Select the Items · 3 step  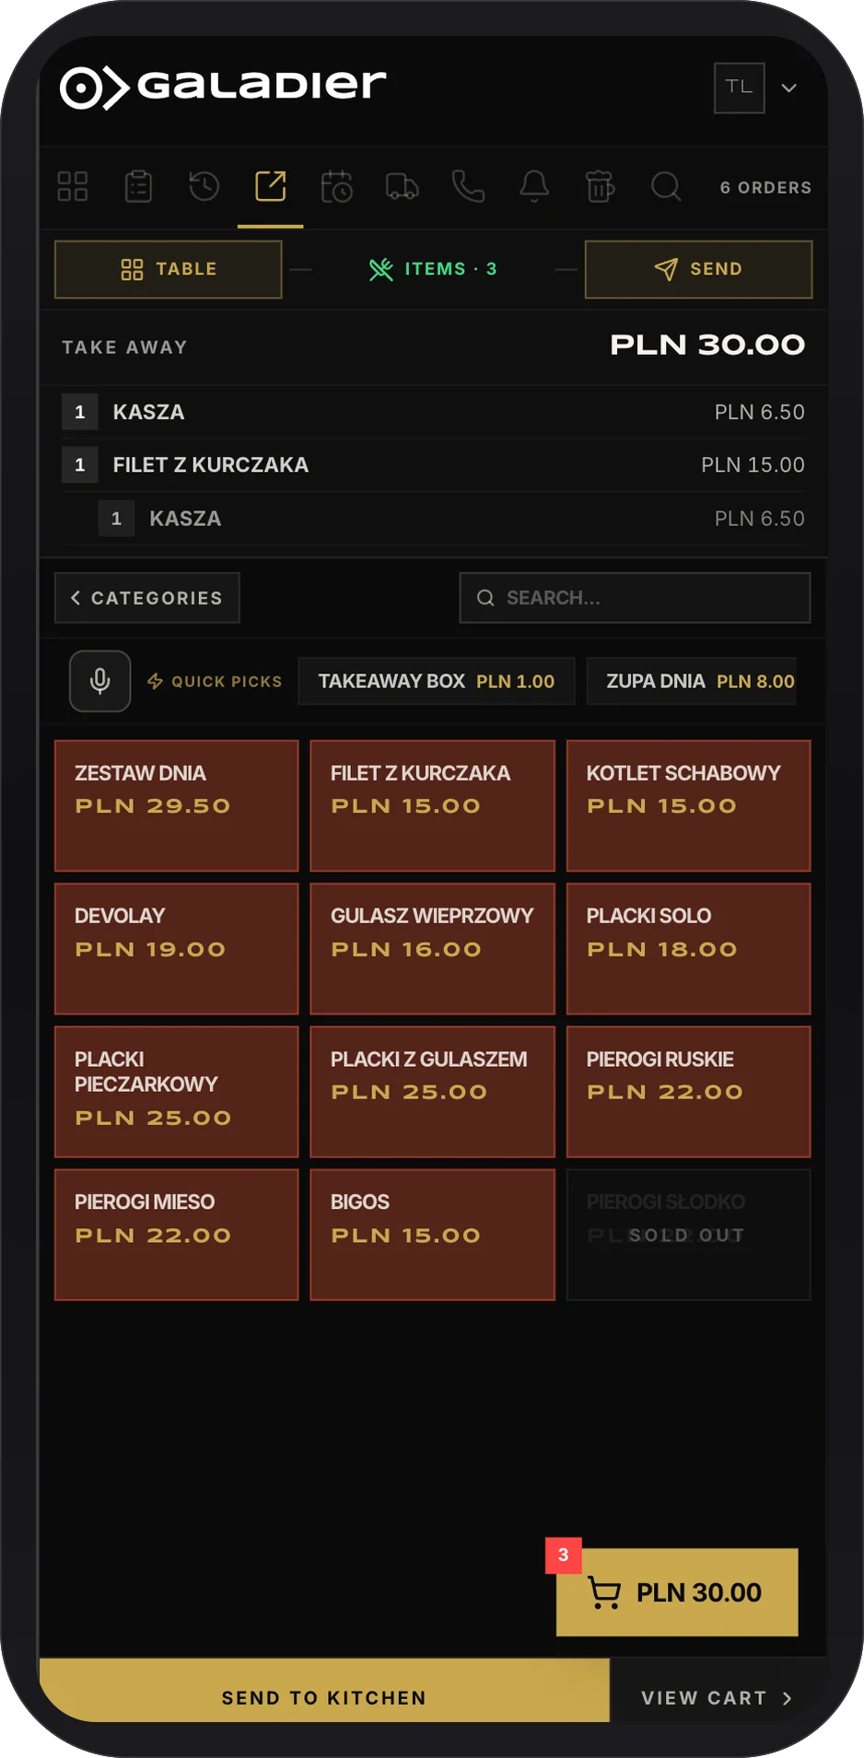(433, 269)
